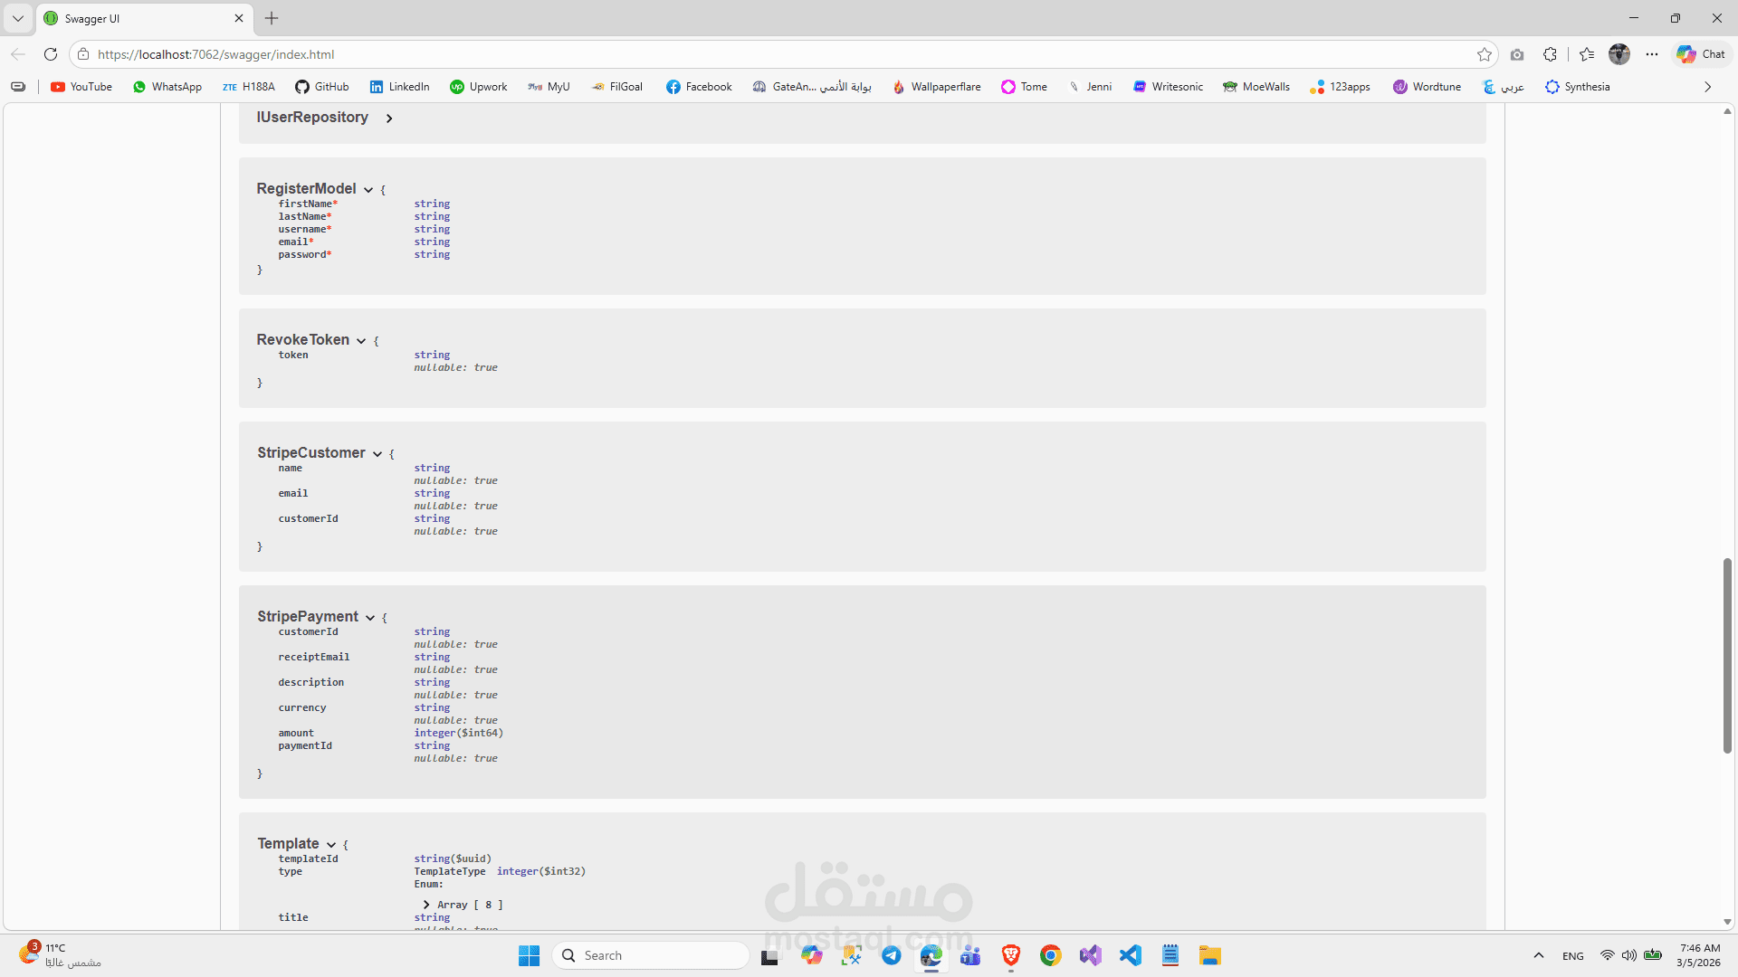
Task: Click the page vertical scrollbar thumb
Action: click(x=1727, y=656)
